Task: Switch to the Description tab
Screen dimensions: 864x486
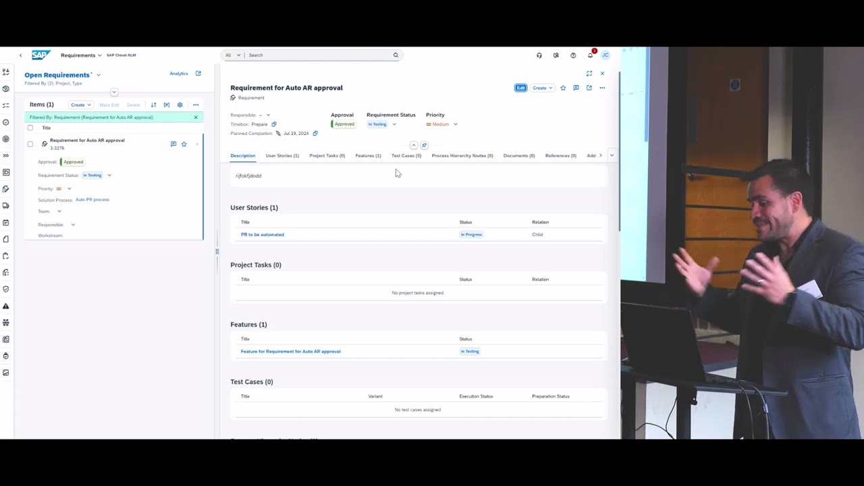Action: click(x=242, y=156)
